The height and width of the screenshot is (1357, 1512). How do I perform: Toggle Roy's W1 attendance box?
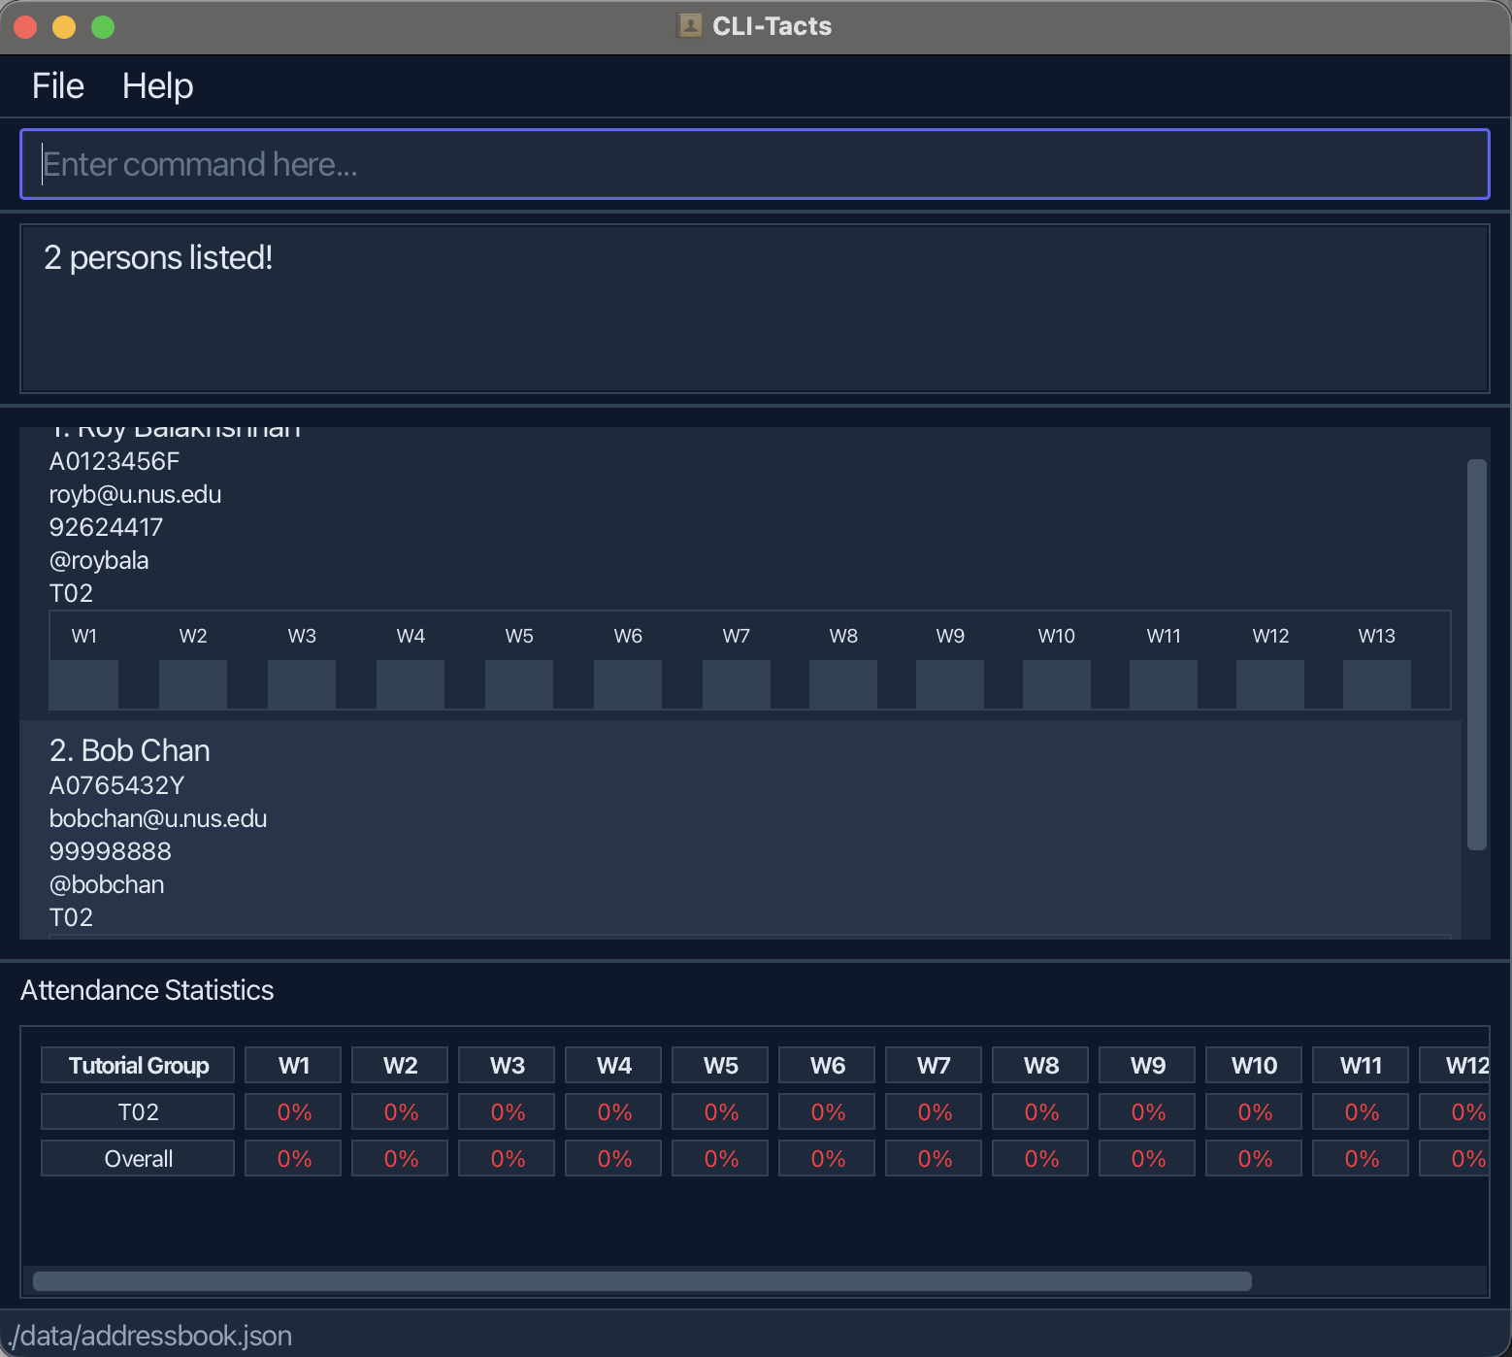tap(83, 685)
